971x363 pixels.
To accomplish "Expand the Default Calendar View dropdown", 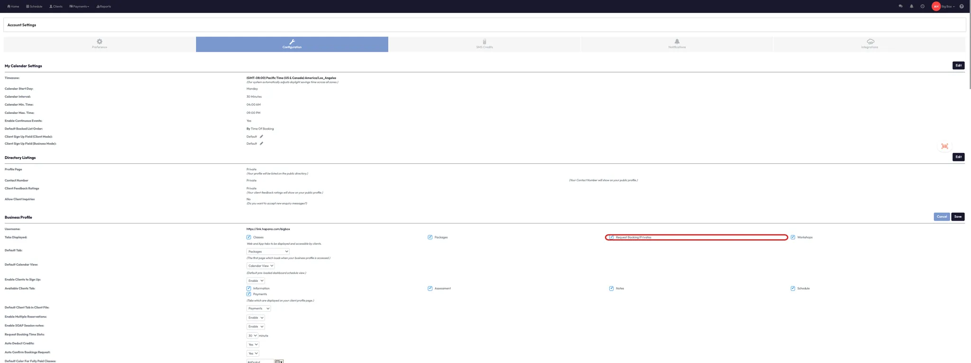I will (x=260, y=266).
